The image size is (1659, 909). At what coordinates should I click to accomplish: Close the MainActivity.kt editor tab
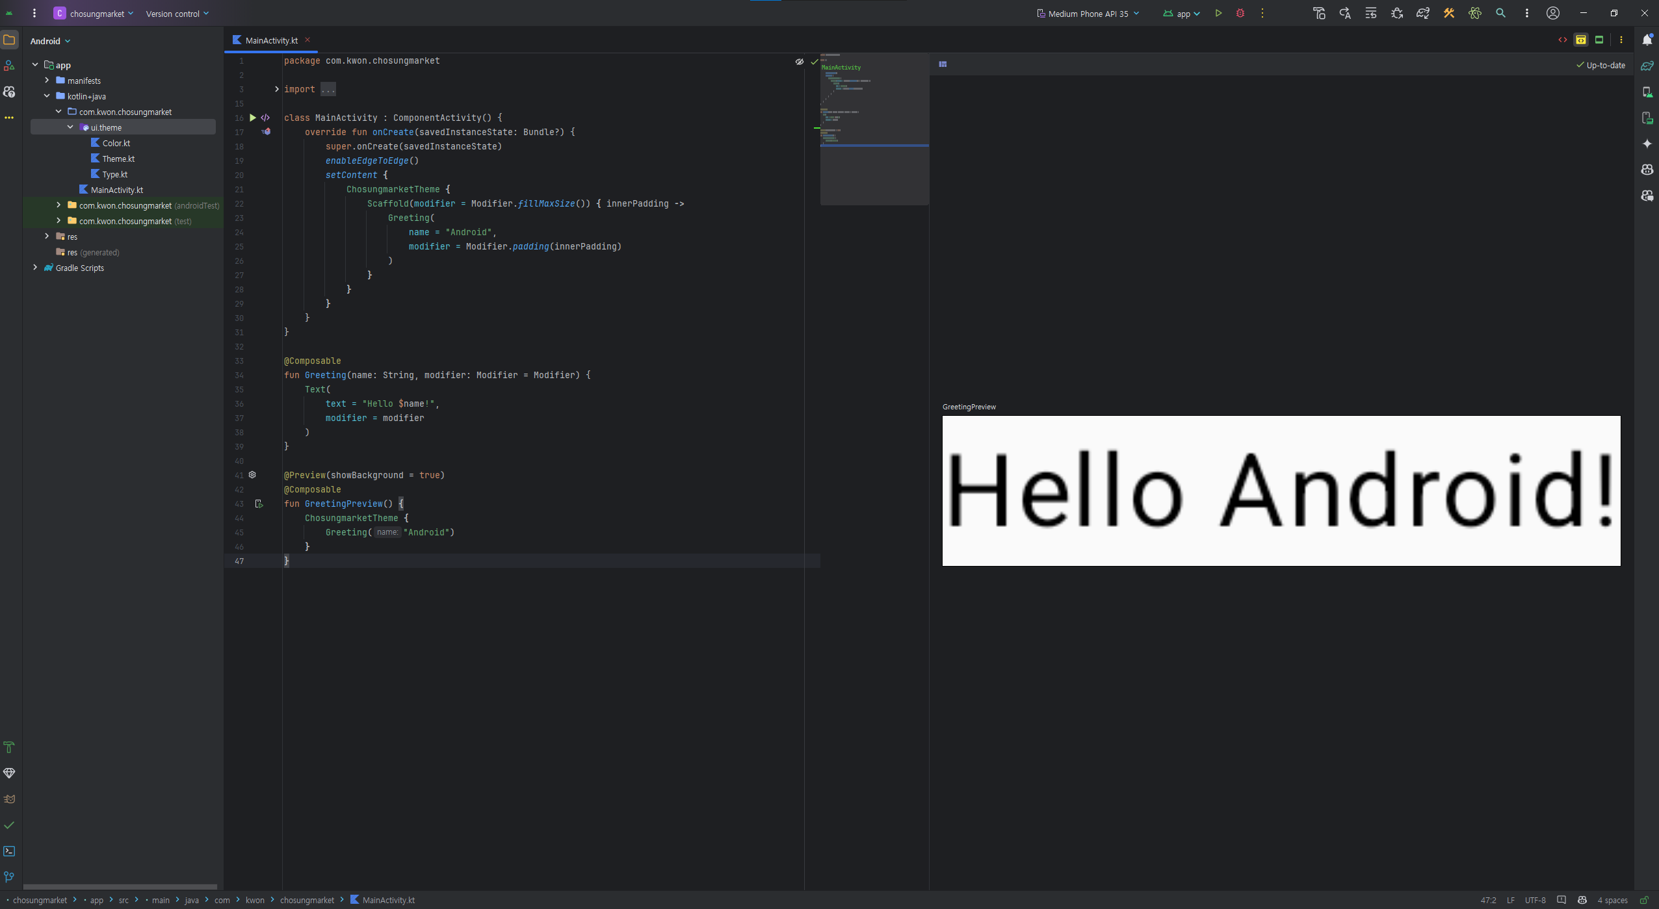tap(307, 40)
